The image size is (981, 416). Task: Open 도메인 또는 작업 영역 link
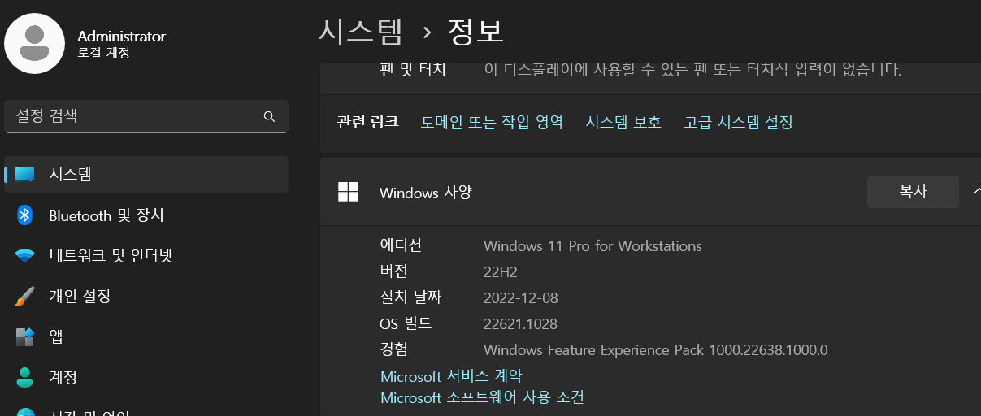click(492, 122)
